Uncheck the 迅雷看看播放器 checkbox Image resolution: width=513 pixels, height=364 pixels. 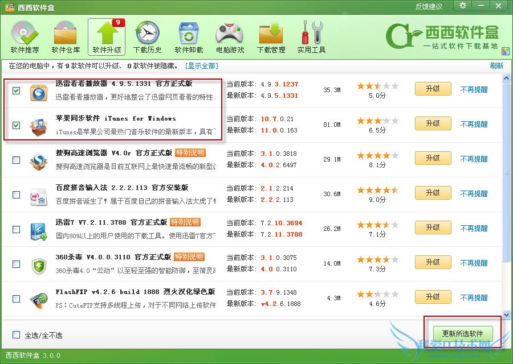click(x=16, y=90)
